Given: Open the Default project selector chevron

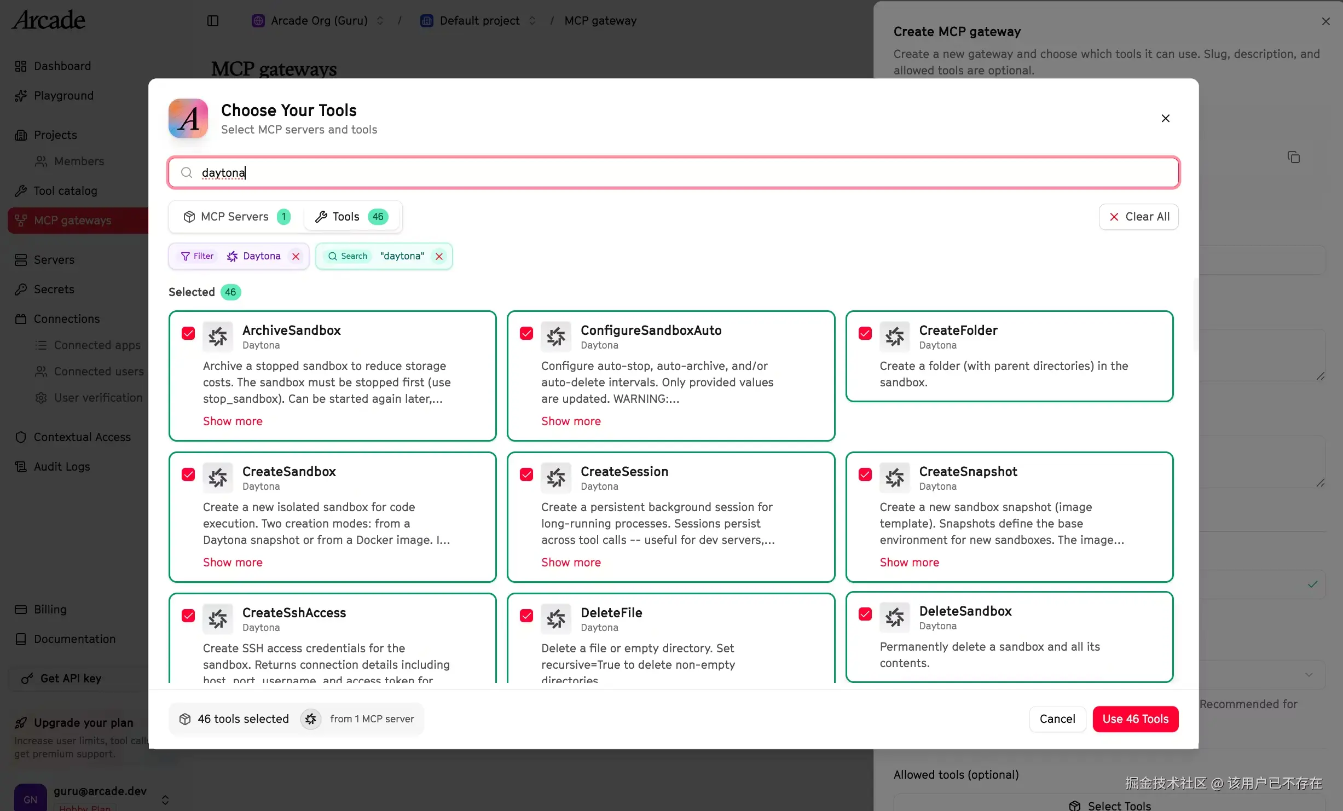Looking at the screenshot, I should tap(532, 21).
